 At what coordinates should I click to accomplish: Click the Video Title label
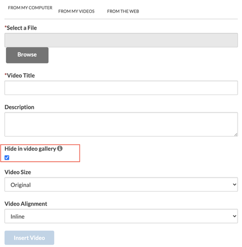(x=20, y=75)
